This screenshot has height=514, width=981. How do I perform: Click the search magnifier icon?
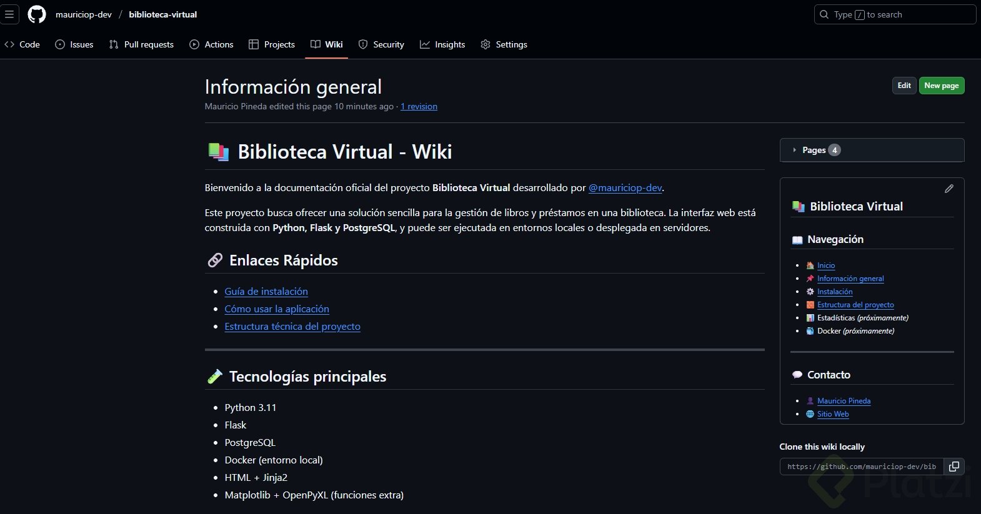click(x=824, y=14)
